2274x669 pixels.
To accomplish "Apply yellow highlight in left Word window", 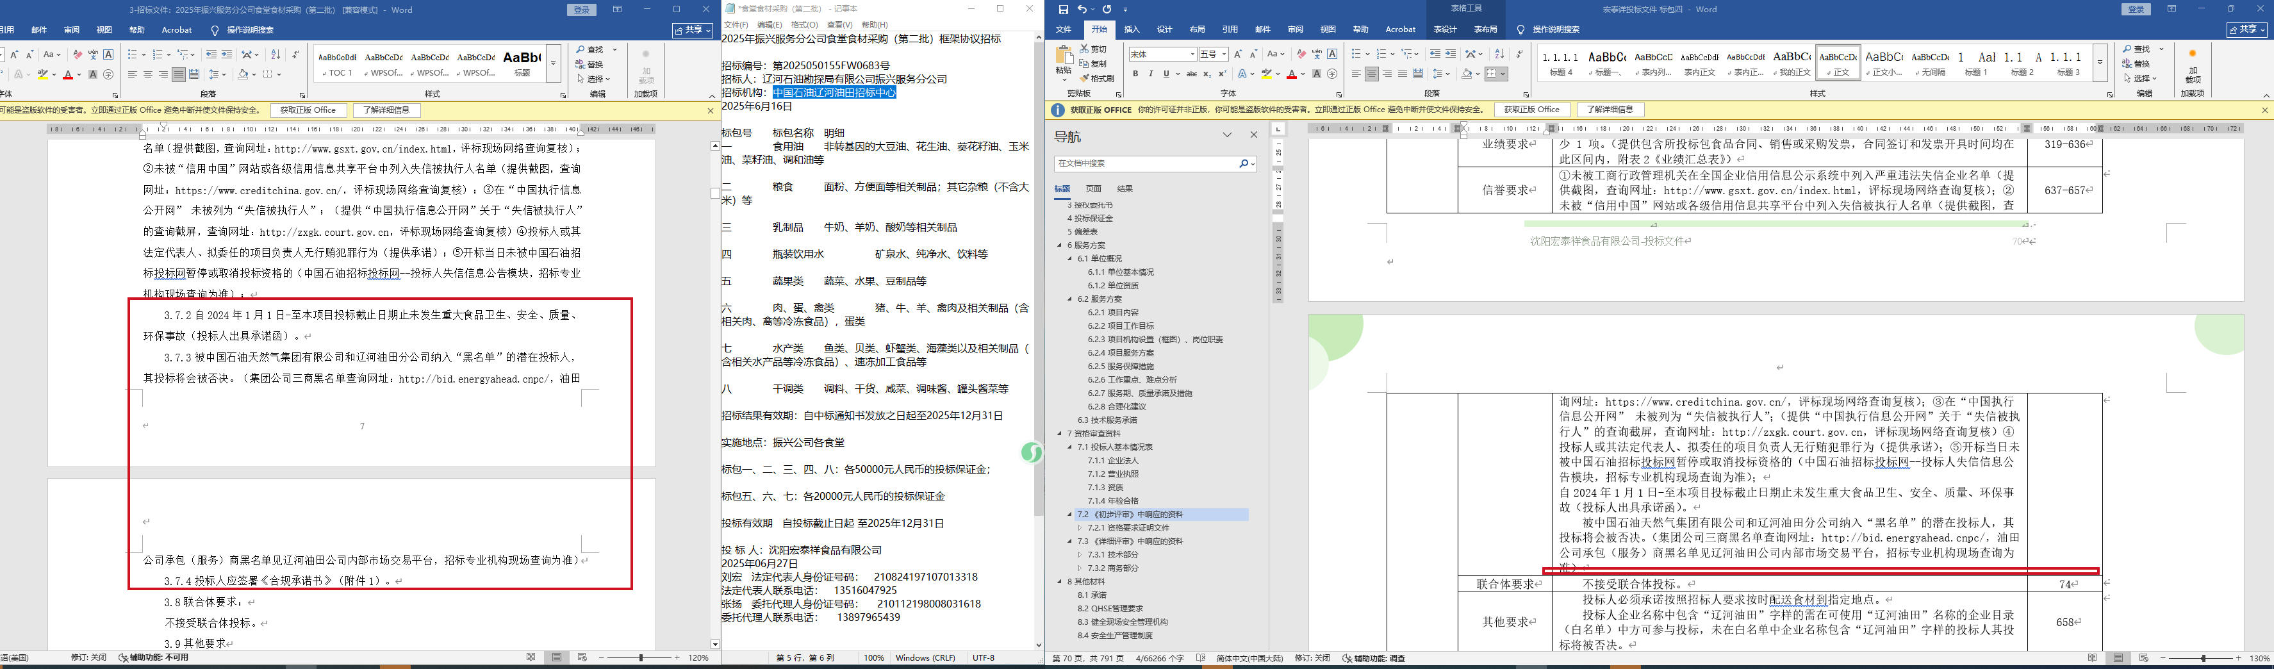I will 42,74.
